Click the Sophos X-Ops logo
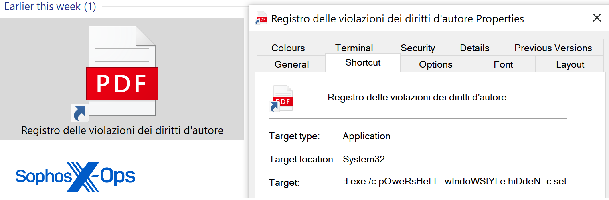 (x=76, y=176)
